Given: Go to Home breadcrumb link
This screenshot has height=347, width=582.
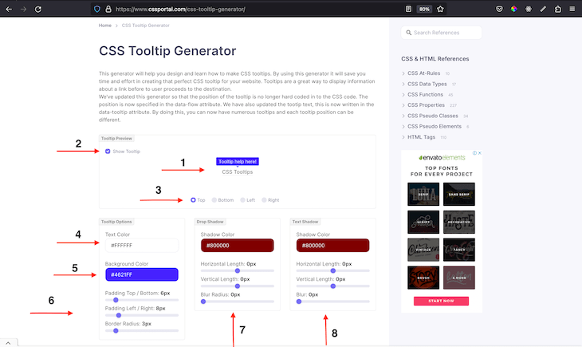Looking at the screenshot, I should 105,26.
